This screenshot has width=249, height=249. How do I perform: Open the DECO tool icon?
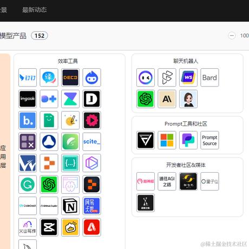coord(70,77)
